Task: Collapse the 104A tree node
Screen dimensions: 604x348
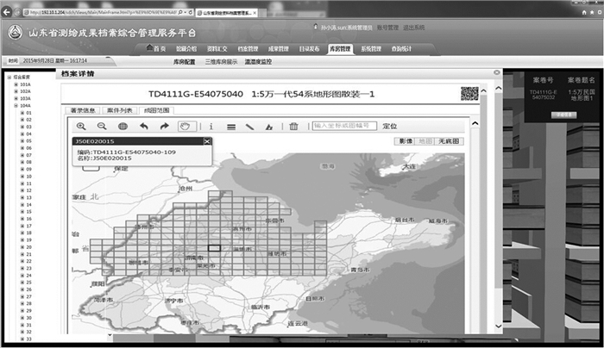Action: click(15, 106)
